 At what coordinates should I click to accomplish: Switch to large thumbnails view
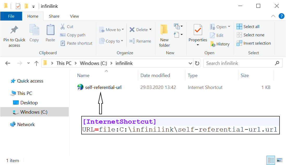279,160
